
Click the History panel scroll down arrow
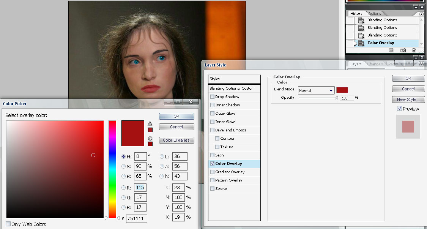422,44
